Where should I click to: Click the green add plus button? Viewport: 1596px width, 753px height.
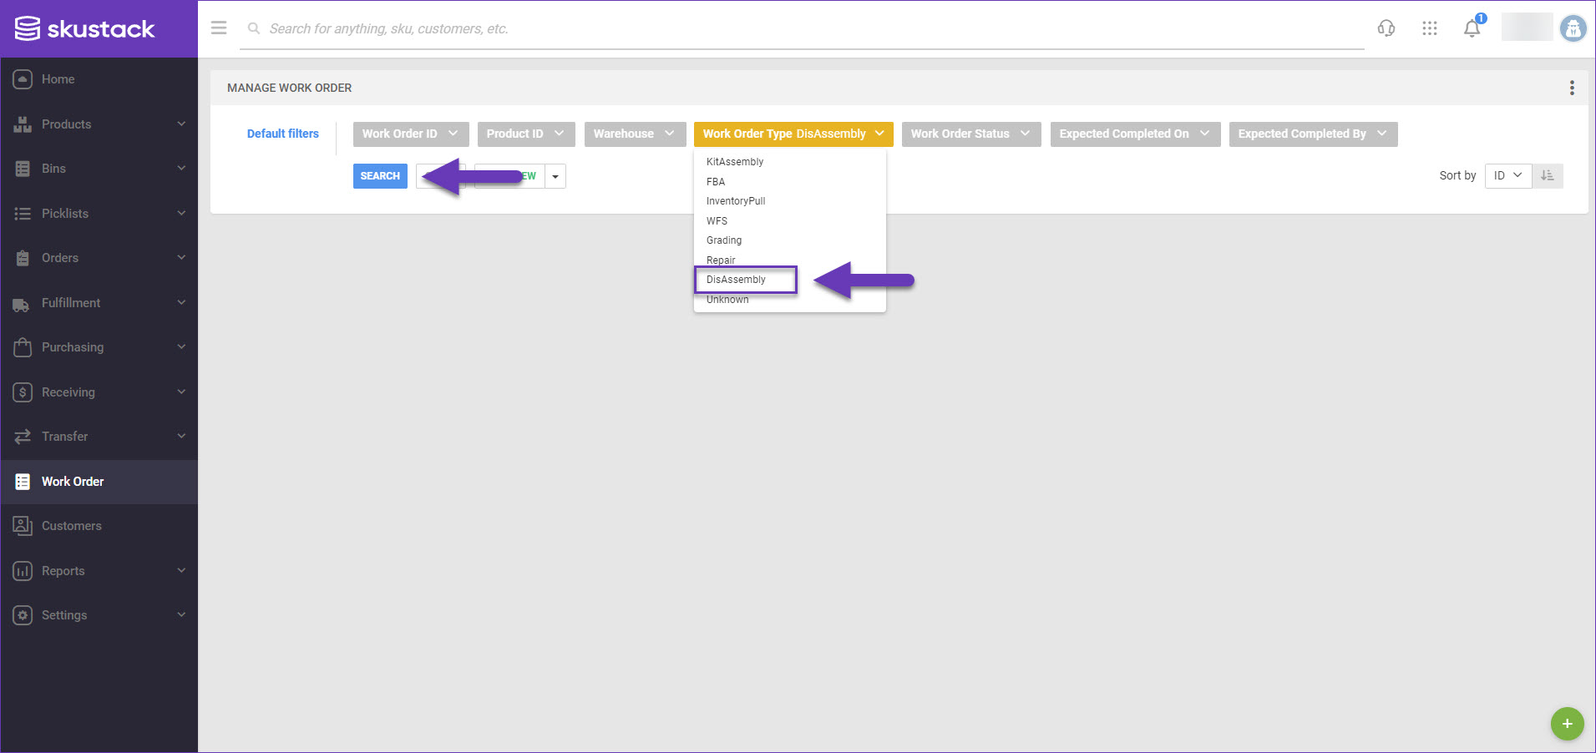pos(1567,724)
